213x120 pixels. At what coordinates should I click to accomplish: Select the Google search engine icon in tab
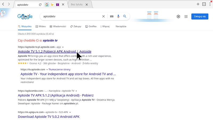[47, 5]
